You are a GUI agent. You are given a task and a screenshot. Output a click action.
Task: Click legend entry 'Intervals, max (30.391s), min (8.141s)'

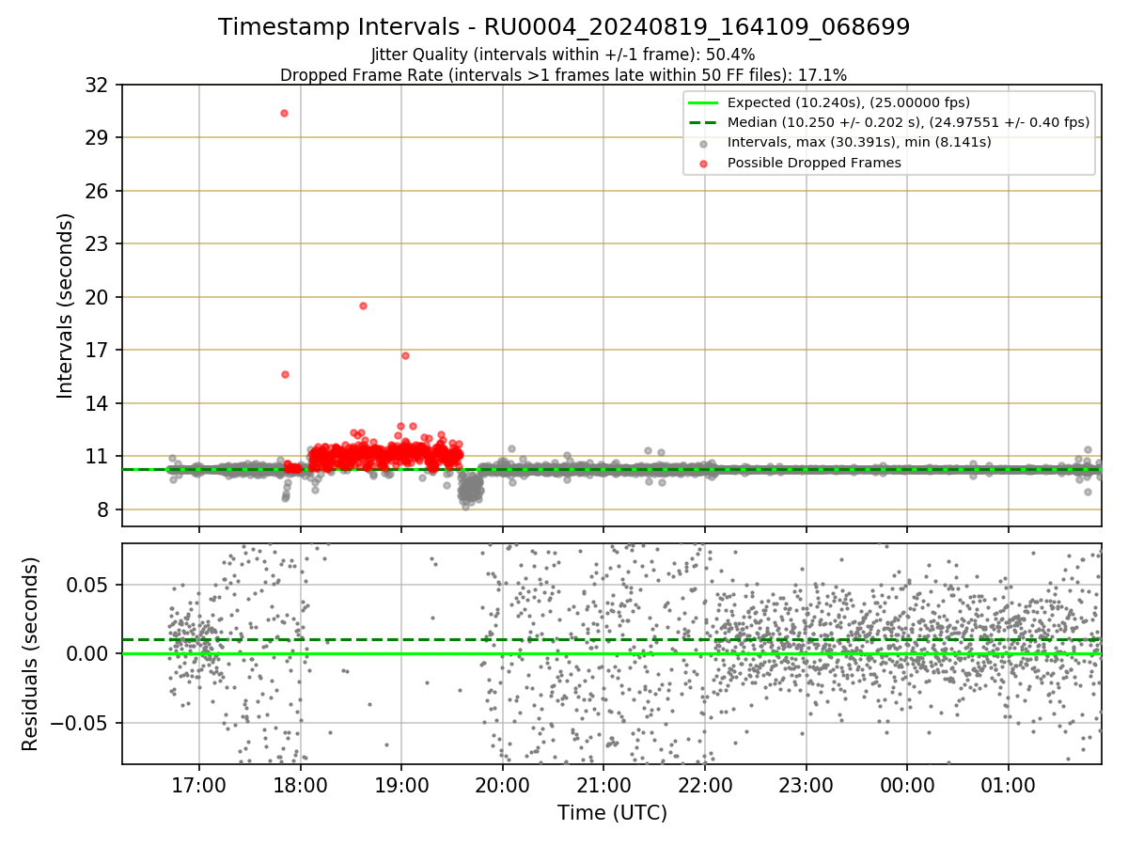coord(859,143)
